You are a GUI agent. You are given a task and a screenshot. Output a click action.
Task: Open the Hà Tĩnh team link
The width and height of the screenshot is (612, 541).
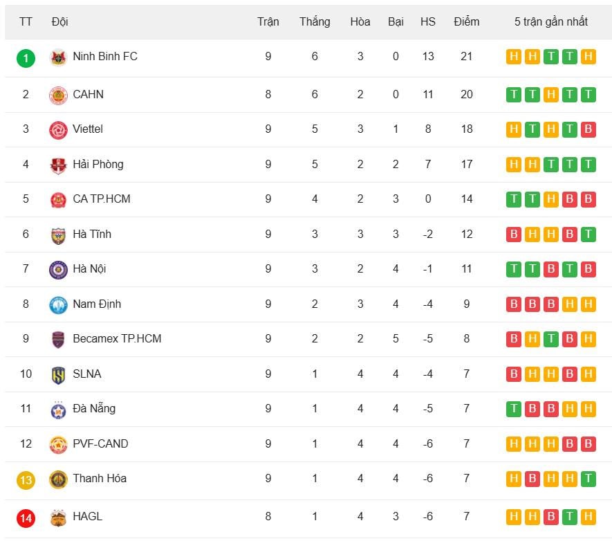coord(92,234)
